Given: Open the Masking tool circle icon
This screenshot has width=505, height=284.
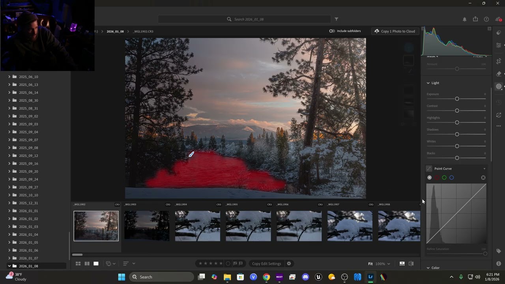Looking at the screenshot, I should click(x=499, y=86).
